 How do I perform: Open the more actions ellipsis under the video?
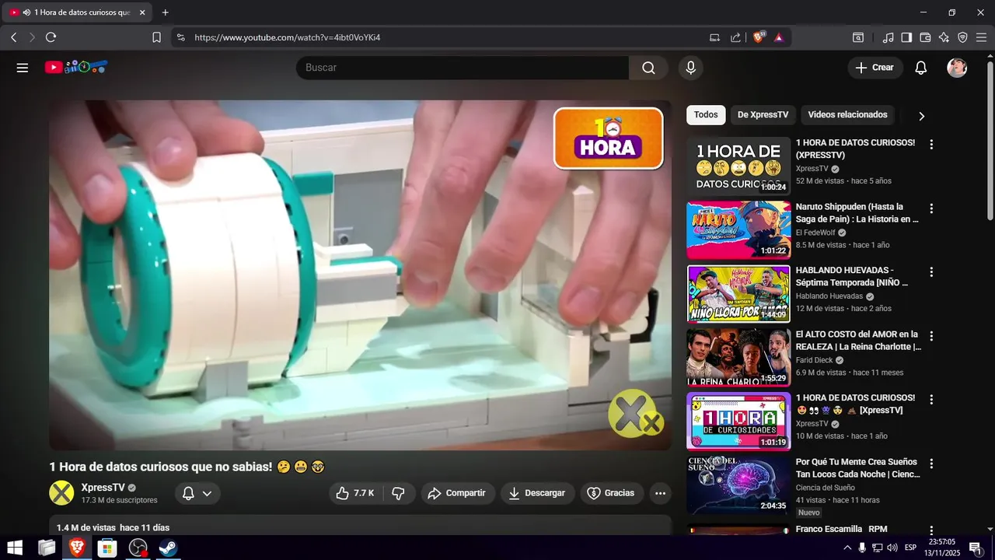click(x=660, y=493)
